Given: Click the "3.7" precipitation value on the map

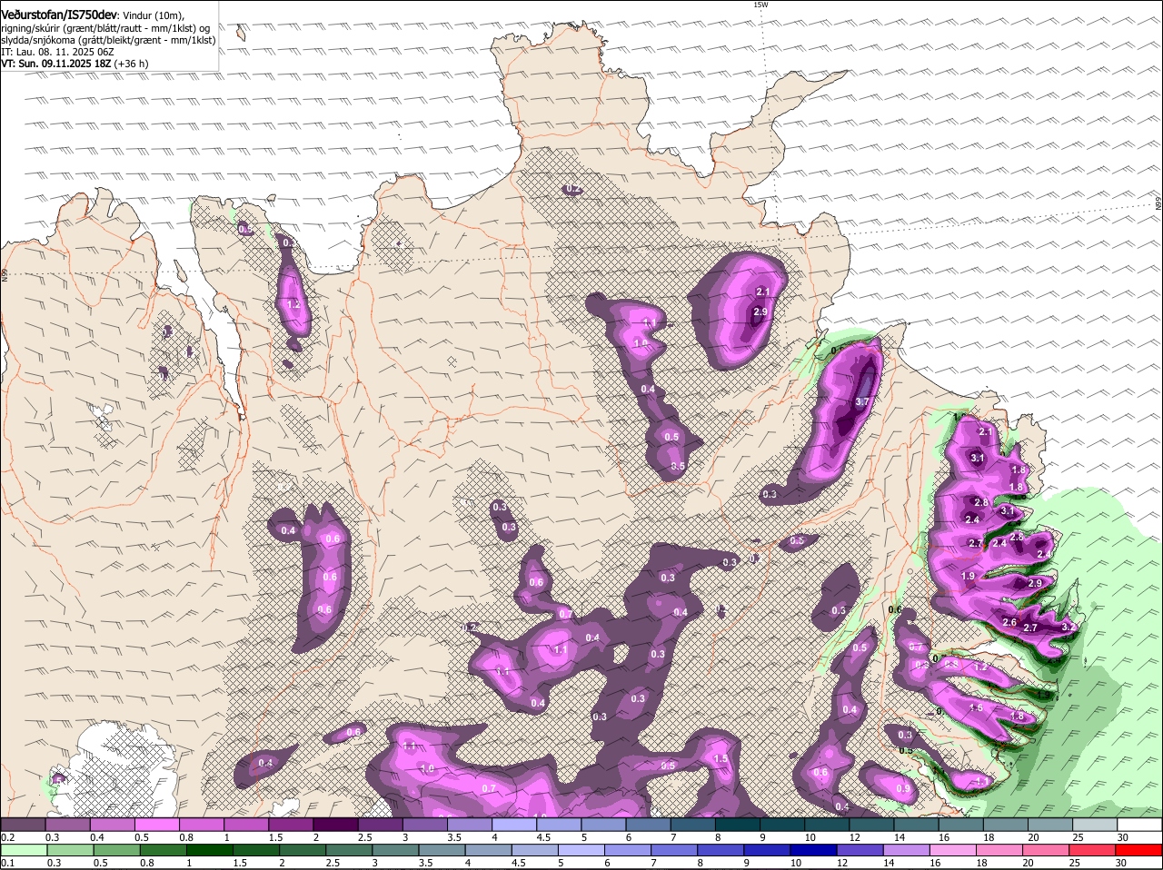Looking at the screenshot, I should pos(862,401).
